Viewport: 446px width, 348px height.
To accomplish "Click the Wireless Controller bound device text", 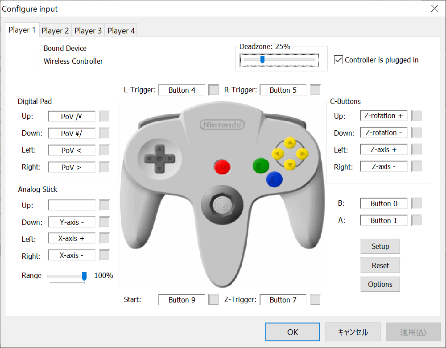I will (x=73, y=61).
